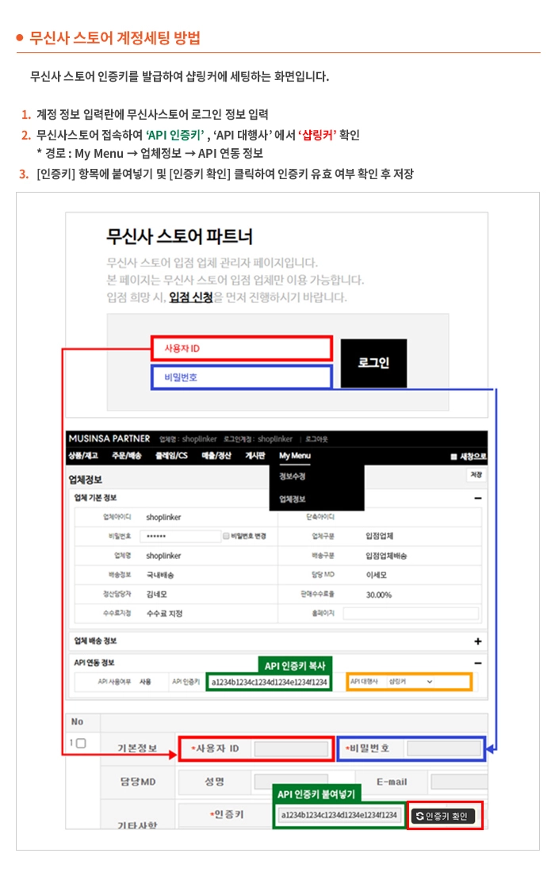Screen dimensions: 555x872
Task: Check the row 1 checkbox under No
Action: click(81, 743)
